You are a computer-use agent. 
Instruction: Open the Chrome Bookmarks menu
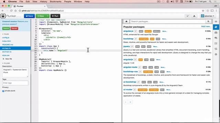click(x=56, y=1)
